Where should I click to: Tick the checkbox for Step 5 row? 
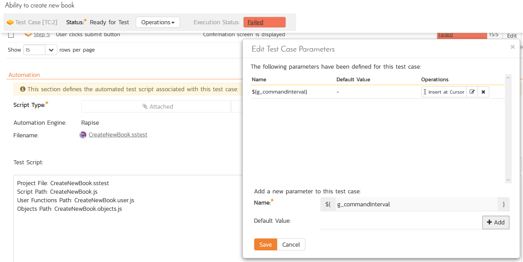[11, 35]
